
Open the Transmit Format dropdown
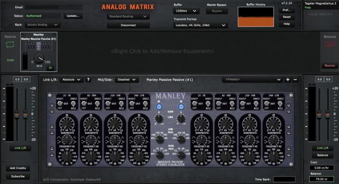coord(200,25)
